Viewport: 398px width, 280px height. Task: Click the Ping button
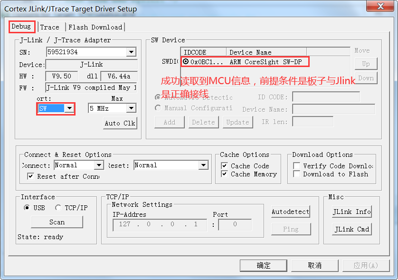click(x=291, y=229)
